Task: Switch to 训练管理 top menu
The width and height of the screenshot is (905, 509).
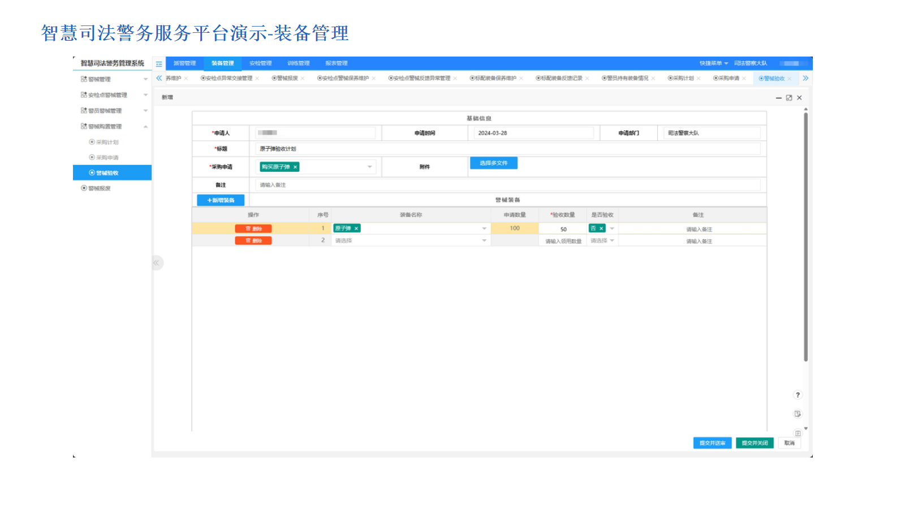Action: (x=299, y=63)
